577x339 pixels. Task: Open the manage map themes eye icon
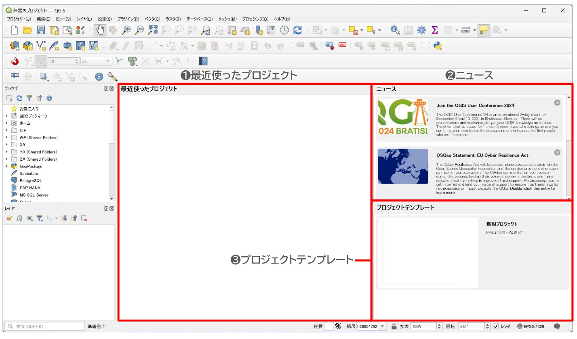(30, 218)
